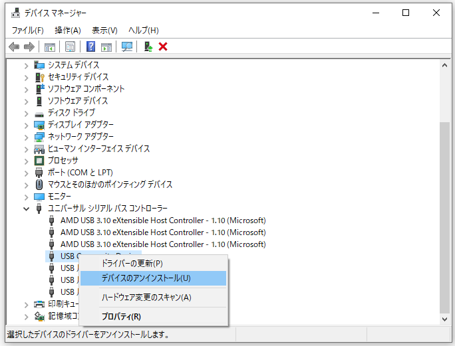Expand the 印刷キュー node
The image size is (455, 346).
27,305
